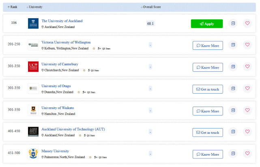Image resolution: width=260 pixels, height=167 pixels.
Task: Click the AUT logo thumbnail
Action: pyautogui.click(x=33, y=132)
